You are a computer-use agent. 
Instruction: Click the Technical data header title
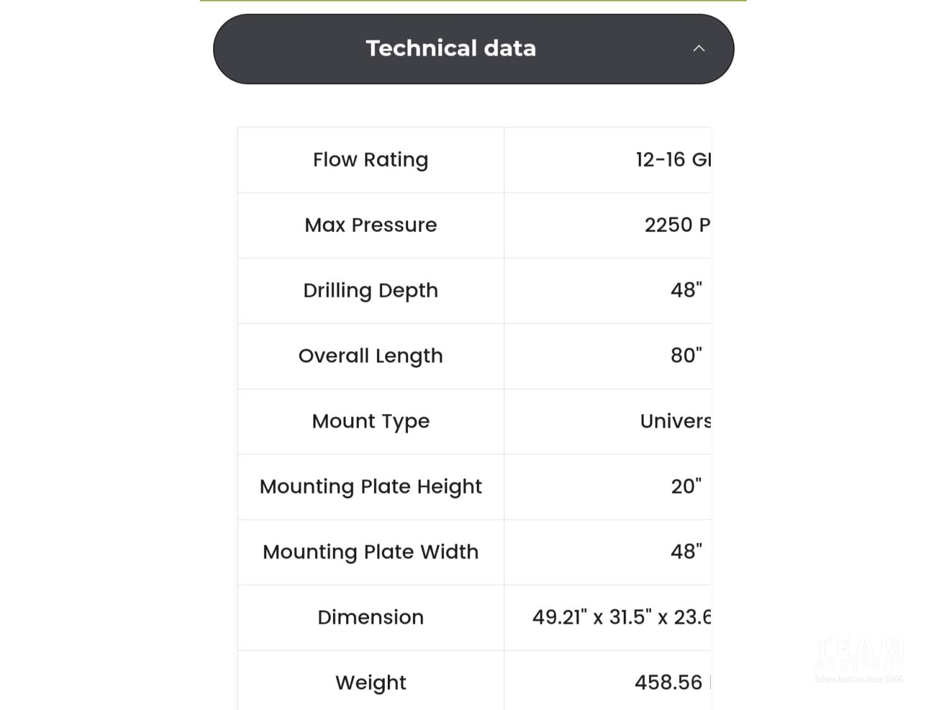pyautogui.click(x=451, y=49)
